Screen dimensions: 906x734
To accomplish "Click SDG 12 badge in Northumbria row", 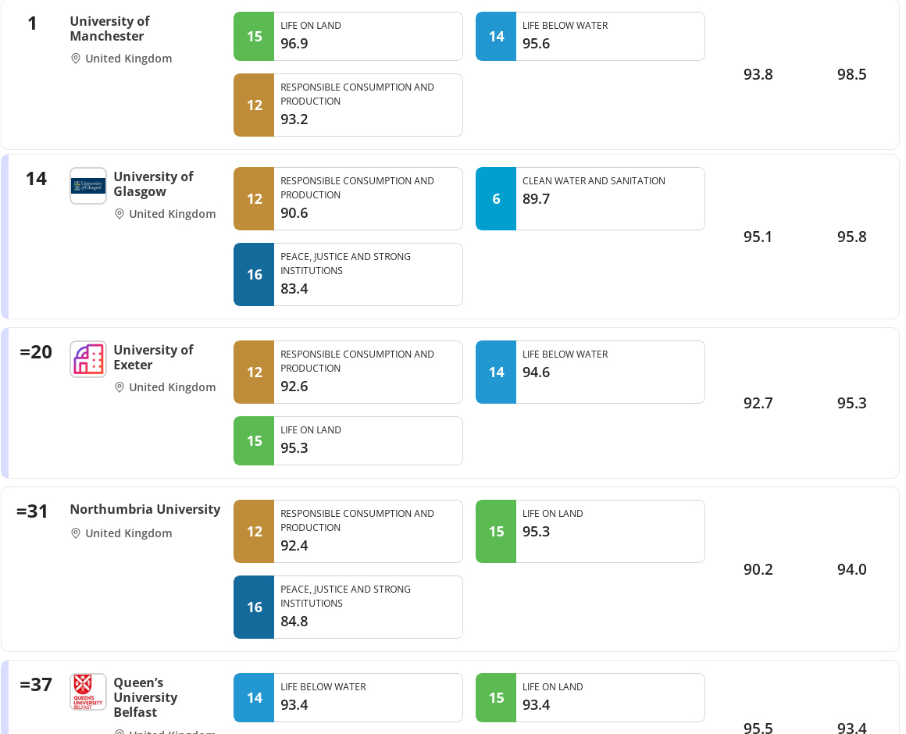I will (255, 531).
